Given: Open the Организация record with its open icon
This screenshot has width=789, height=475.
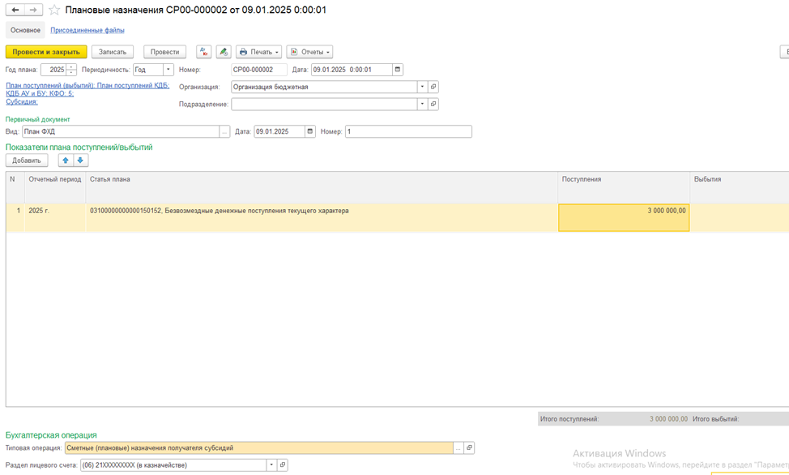Looking at the screenshot, I should [x=433, y=87].
